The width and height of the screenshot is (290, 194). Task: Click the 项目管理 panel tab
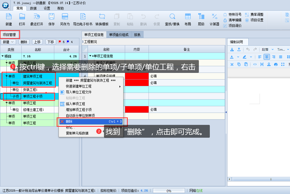[x=9, y=35]
